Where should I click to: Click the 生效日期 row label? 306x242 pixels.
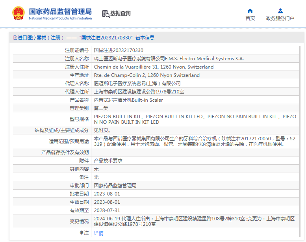point(79,202)
